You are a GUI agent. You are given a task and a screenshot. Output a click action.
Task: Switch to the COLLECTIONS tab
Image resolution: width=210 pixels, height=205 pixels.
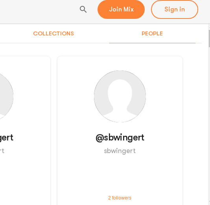tap(53, 33)
